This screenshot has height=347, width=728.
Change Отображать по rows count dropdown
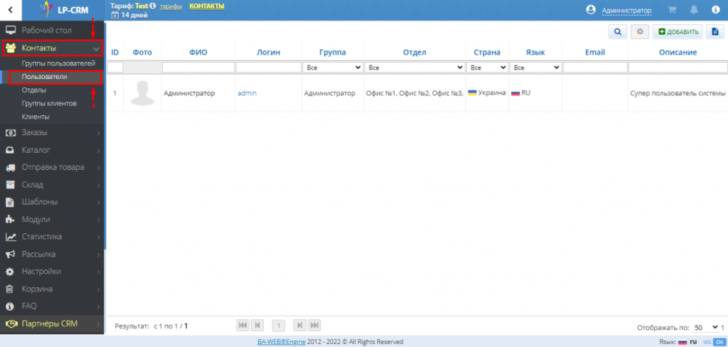[x=705, y=327]
